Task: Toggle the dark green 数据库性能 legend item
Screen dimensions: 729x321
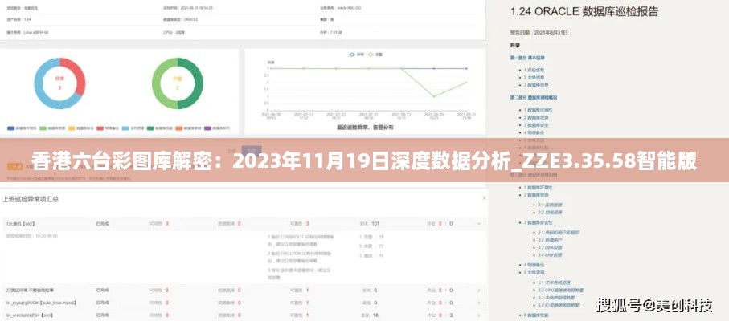Action: point(159,128)
